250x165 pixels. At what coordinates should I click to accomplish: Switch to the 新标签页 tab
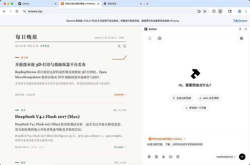(x=123, y=4)
